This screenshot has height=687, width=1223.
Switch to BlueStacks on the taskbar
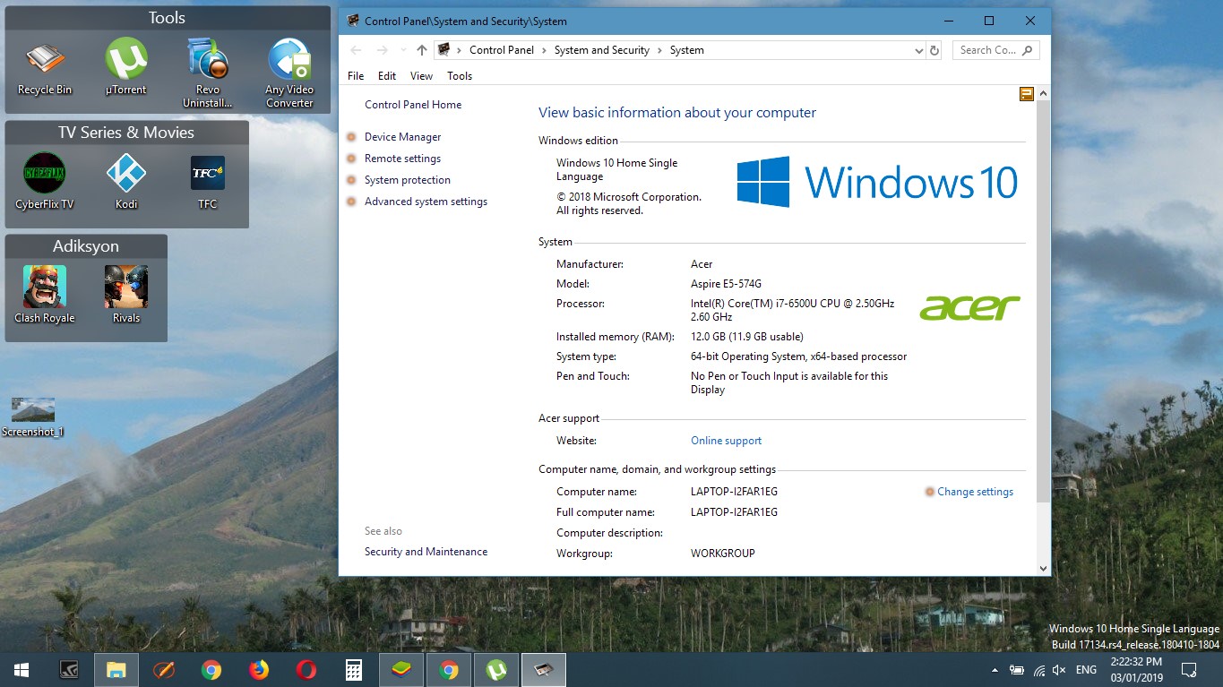pos(401,669)
